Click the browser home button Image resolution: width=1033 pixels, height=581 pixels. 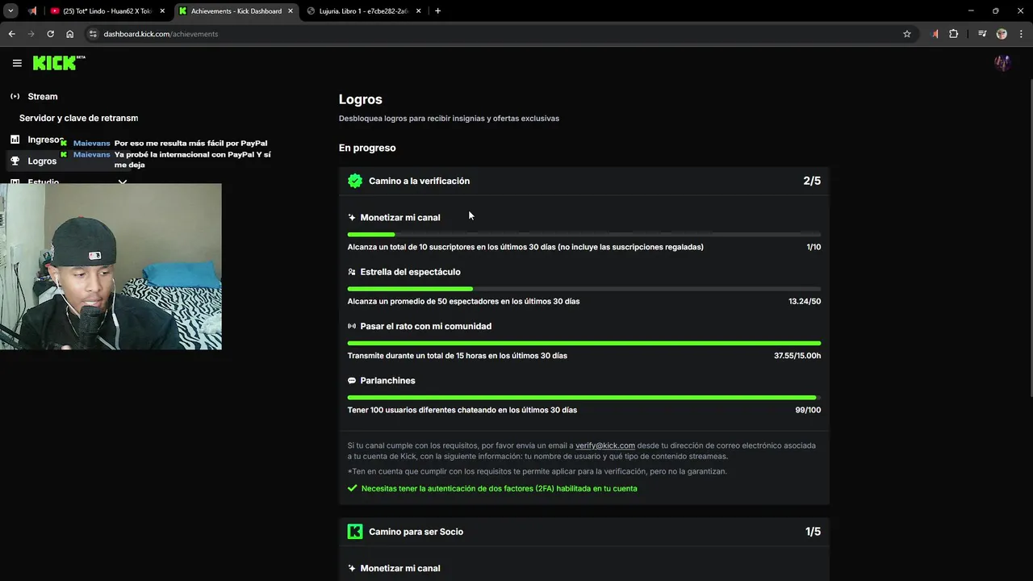(70, 34)
